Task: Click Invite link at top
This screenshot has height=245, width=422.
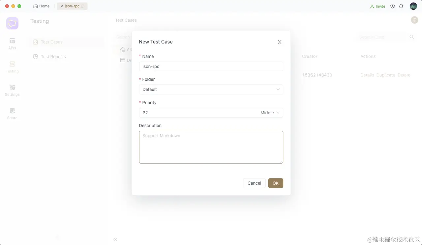Action: pyautogui.click(x=377, y=6)
